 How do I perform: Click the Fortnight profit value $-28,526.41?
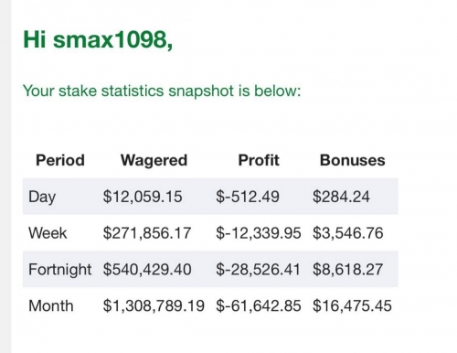coord(258,270)
